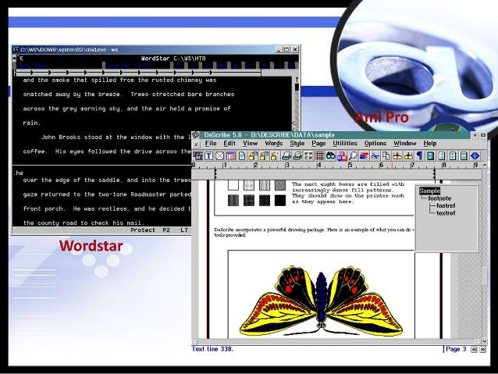Click the DeScribe app icon in its title bar
The width and height of the screenshot is (498, 374).
tap(196, 135)
